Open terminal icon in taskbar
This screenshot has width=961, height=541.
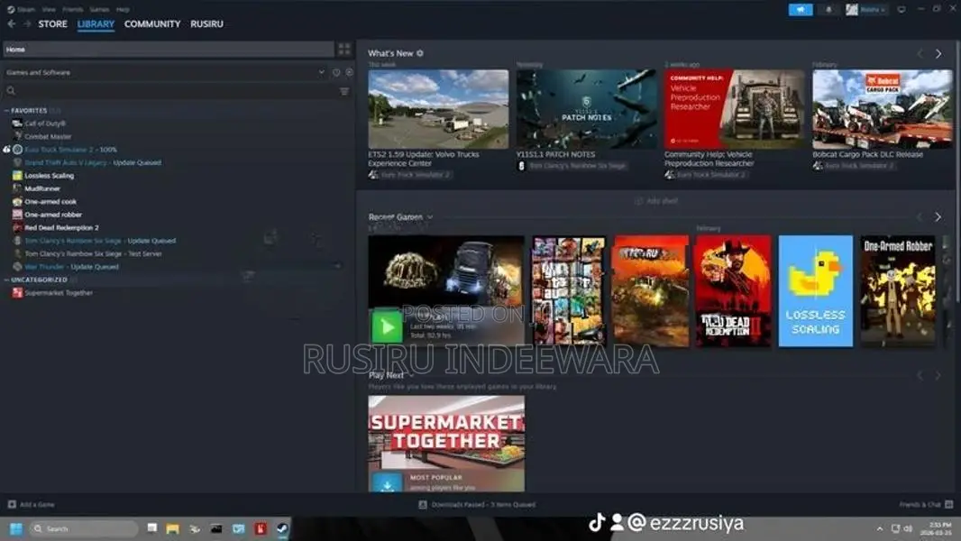tap(216, 528)
